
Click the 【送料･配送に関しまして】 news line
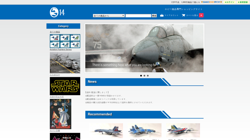click(97, 92)
